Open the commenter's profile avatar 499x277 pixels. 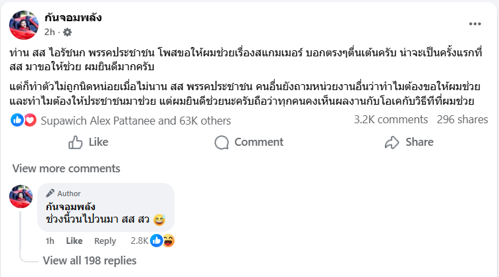point(21,197)
